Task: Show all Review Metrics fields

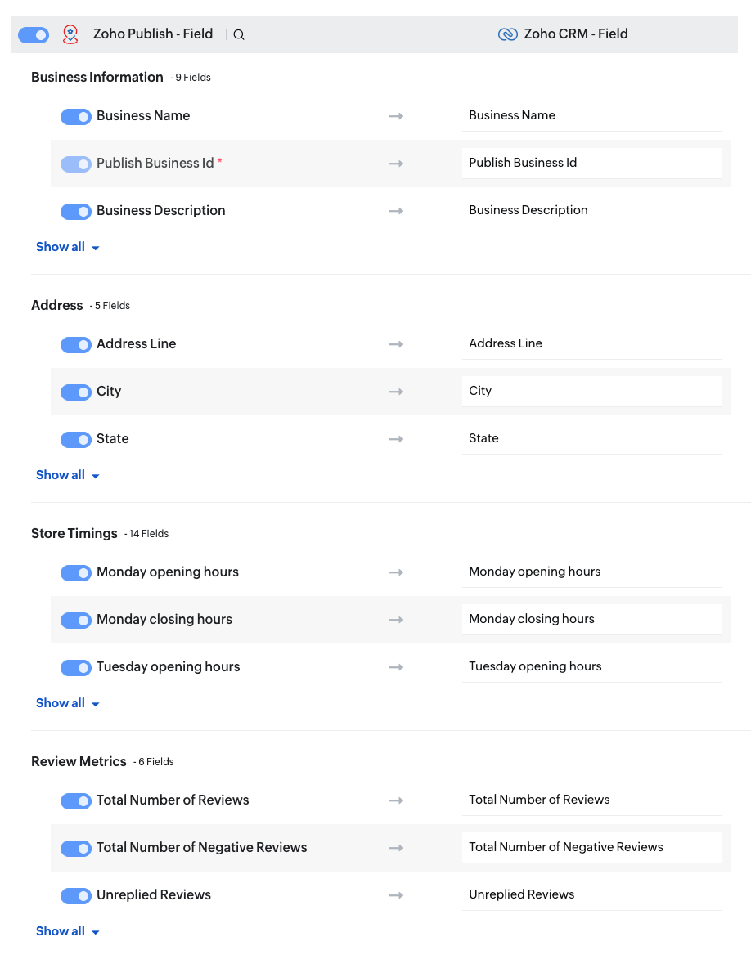Action: 67,931
